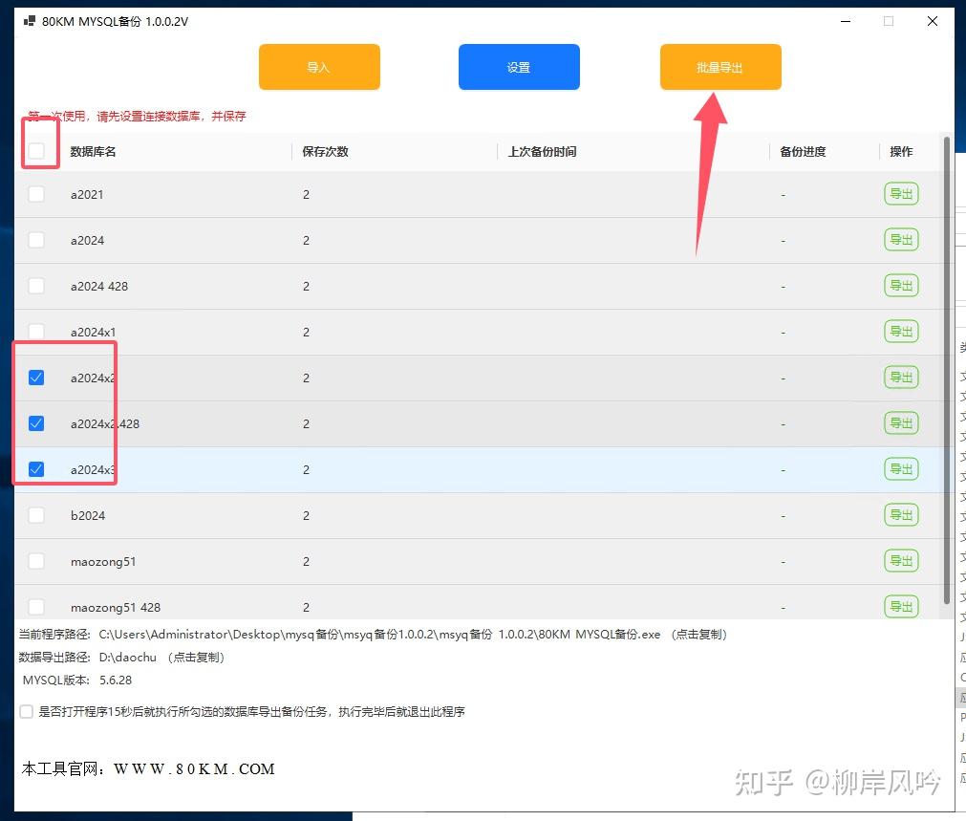Click 点击复制 to copy the program path
Screen dimensions: 966x821
pos(700,634)
